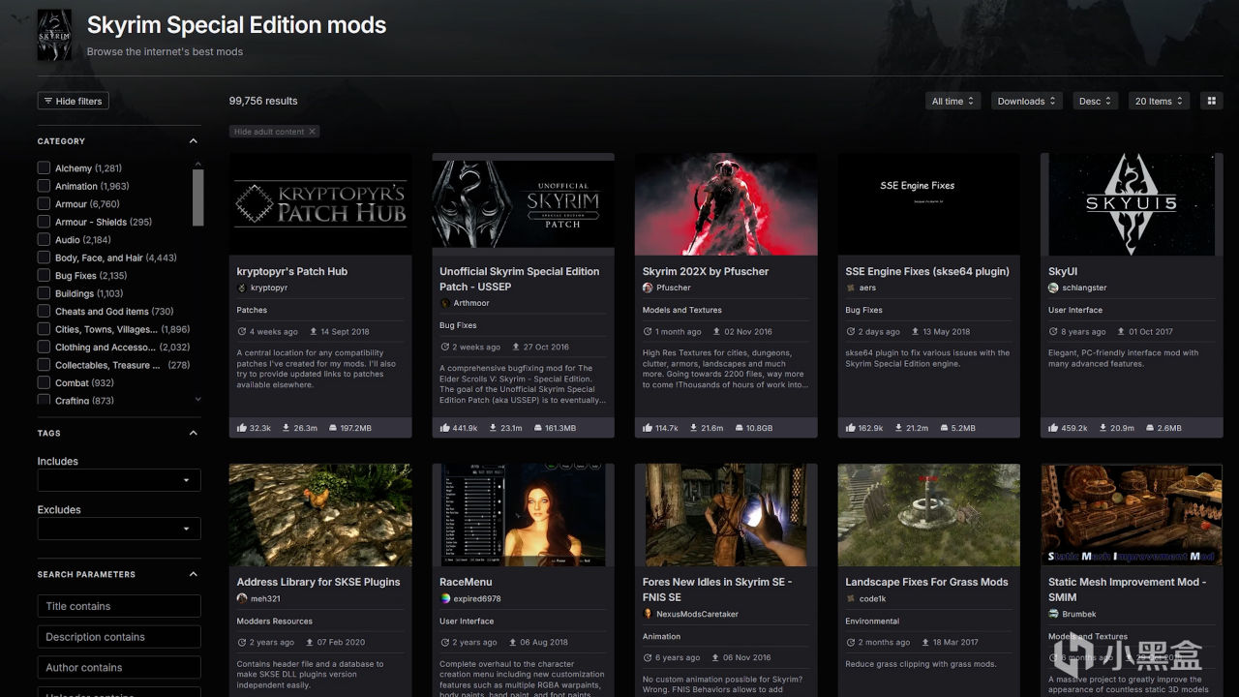Enable the Animation category filter

pos(44,186)
